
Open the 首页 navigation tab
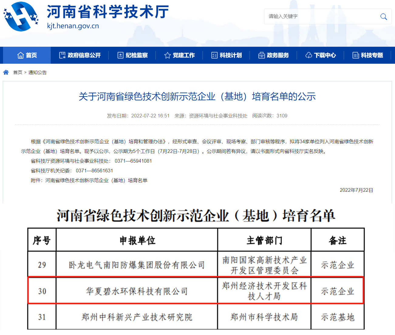[x=27, y=55]
